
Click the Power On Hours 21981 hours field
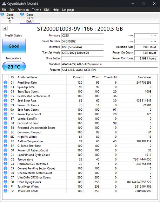point(146,58)
